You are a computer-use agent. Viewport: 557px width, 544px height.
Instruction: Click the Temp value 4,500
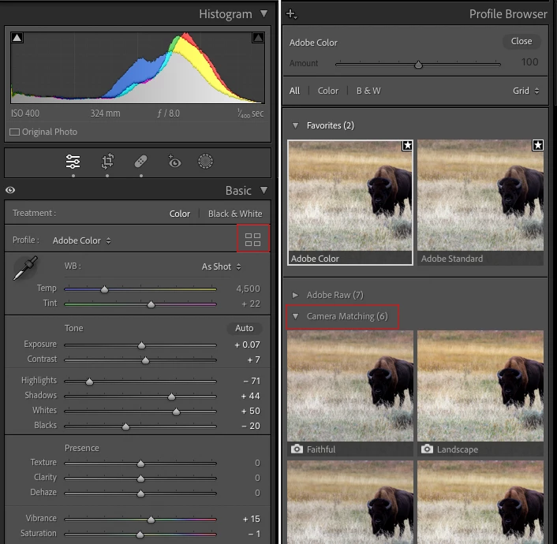click(x=248, y=289)
